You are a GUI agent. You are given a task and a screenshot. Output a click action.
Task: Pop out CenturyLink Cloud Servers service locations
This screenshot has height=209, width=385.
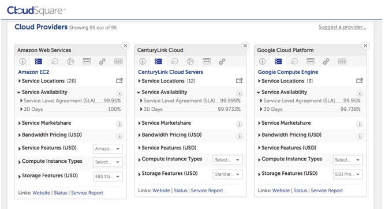click(x=239, y=81)
